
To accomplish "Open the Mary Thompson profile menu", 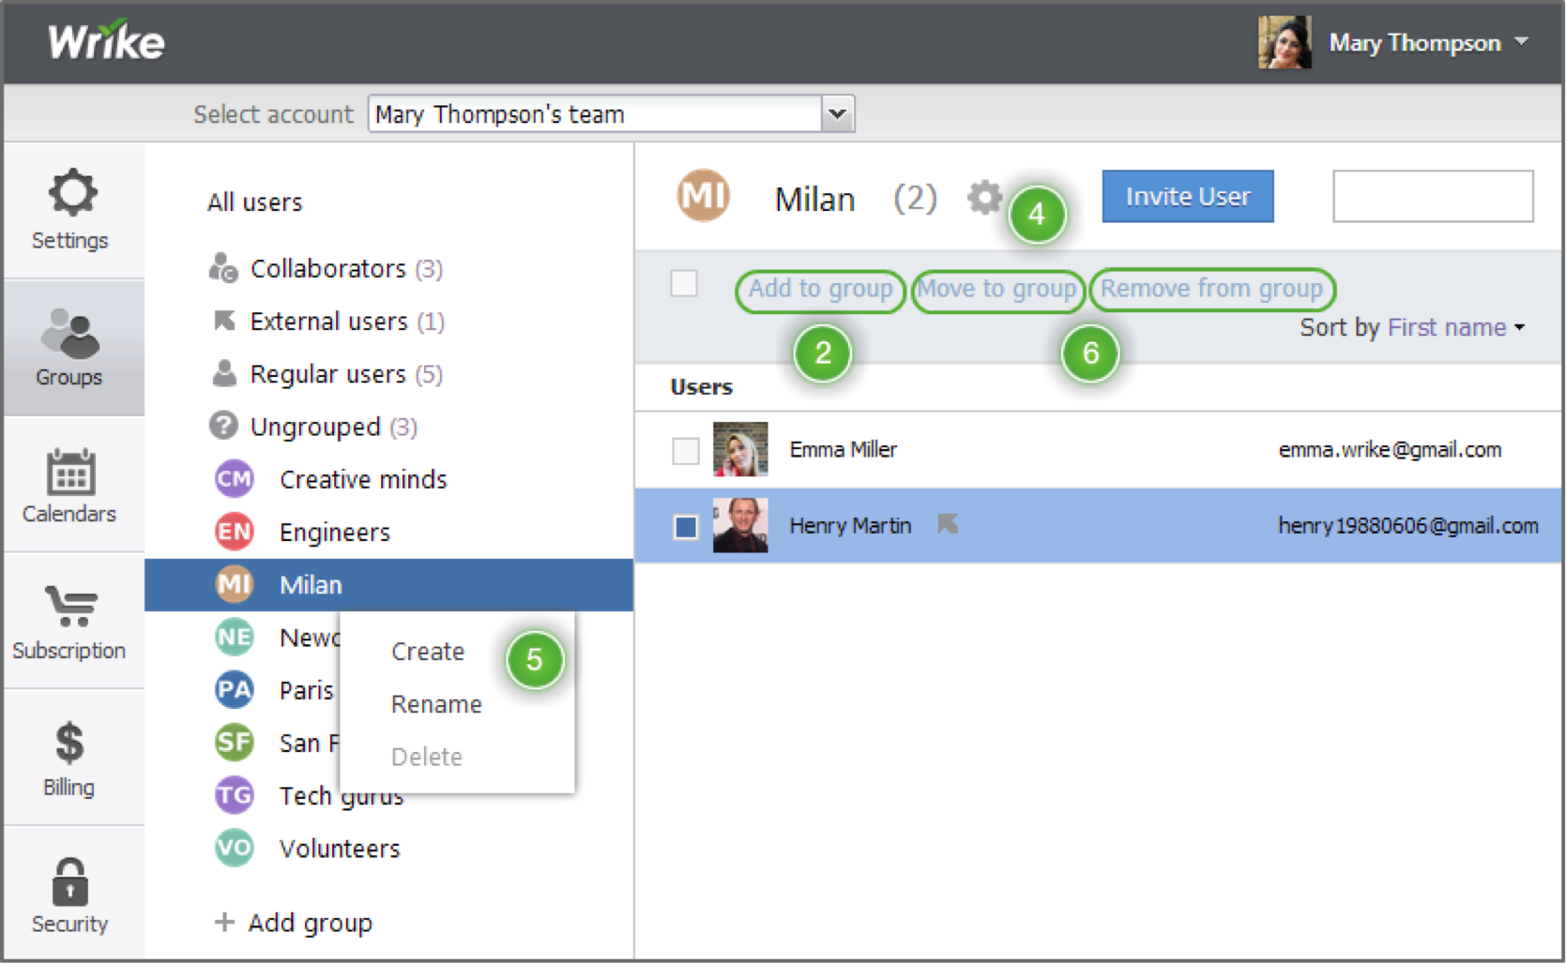I will click(x=1420, y=43).
